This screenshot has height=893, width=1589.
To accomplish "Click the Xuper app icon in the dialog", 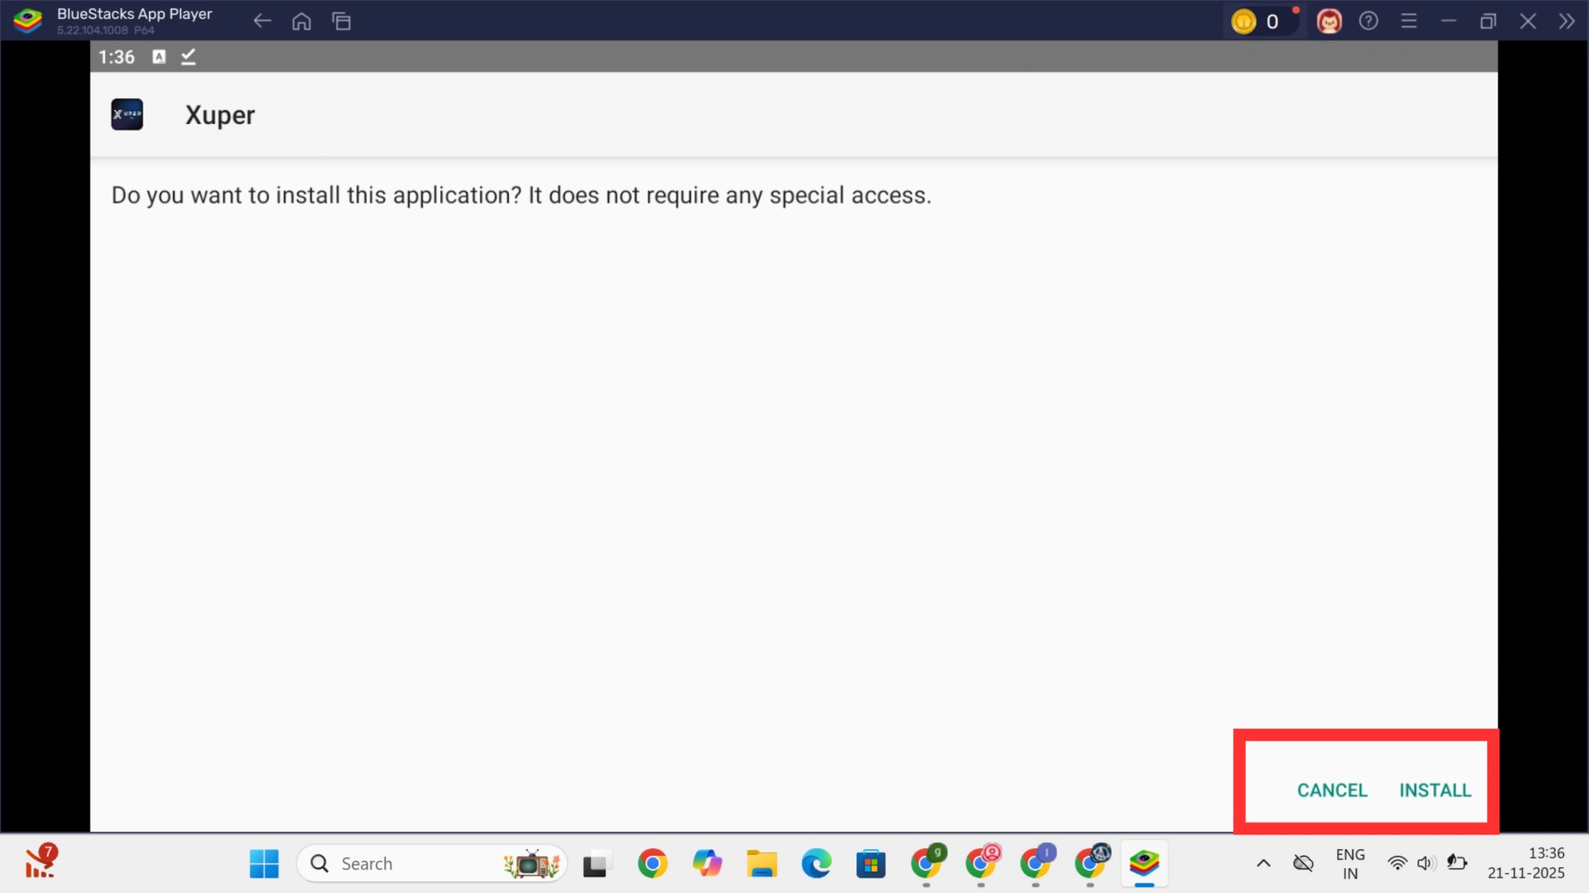I will tap(126, 114).
